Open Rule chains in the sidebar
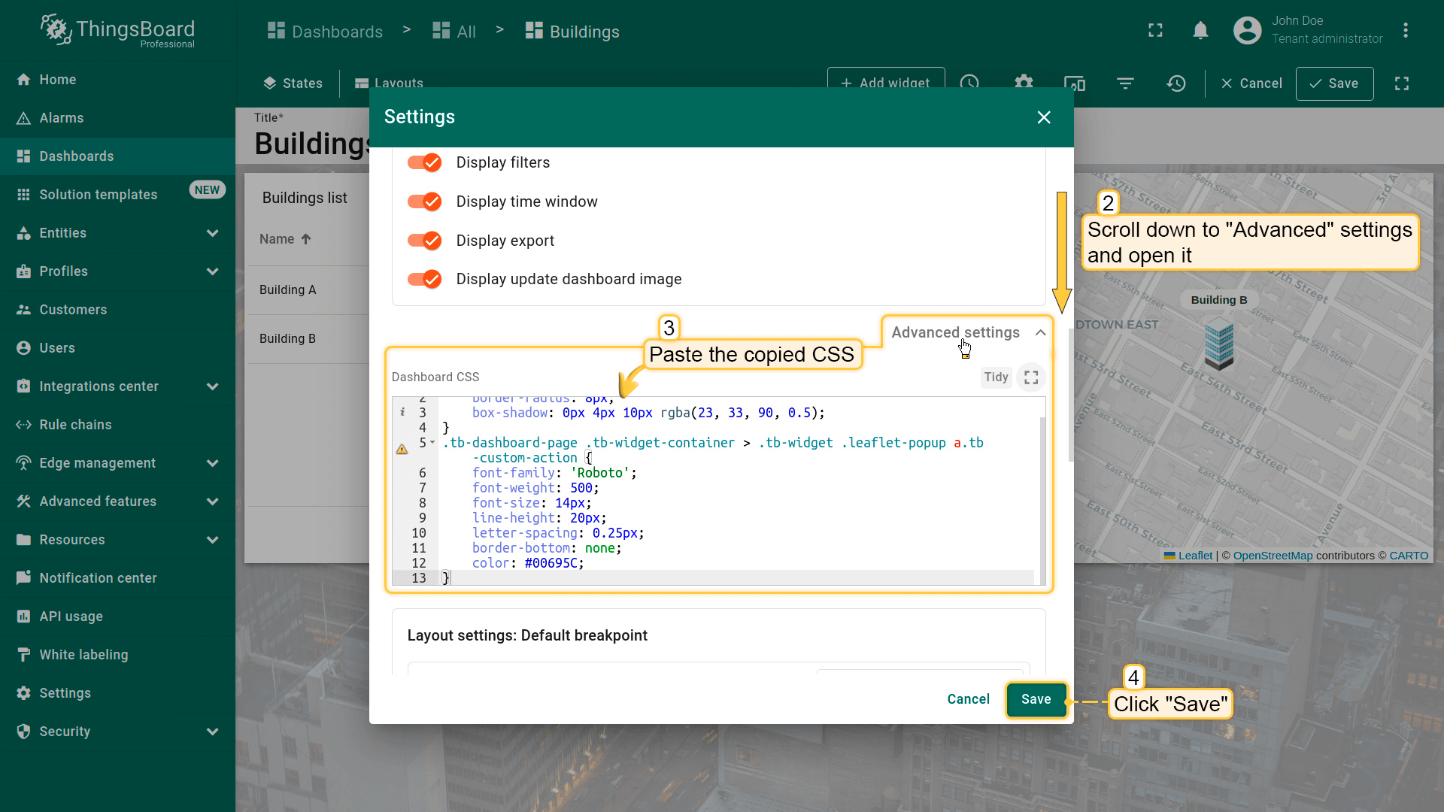This screenshot has height=812, width=1444. coord(75,425)
